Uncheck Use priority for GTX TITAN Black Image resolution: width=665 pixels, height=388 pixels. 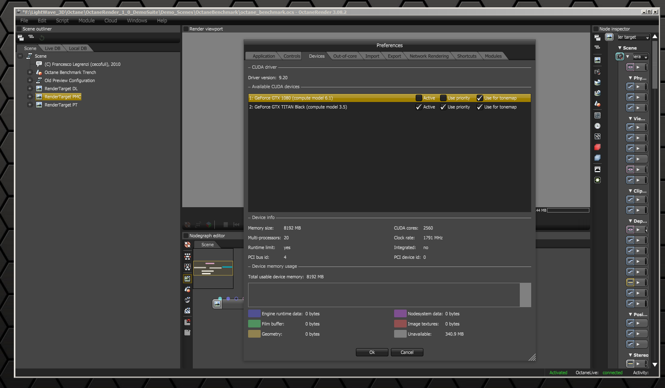443,107
